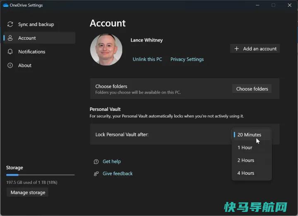Screen dimensions: 298x216
Task: Click the Add an account button
Action: pos(255,49)
